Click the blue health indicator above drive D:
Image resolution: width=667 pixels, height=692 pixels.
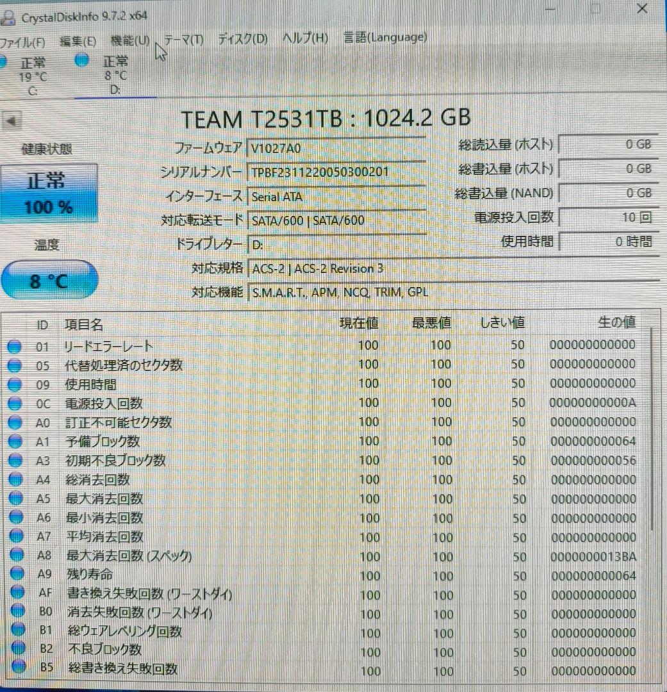(81, 60)
